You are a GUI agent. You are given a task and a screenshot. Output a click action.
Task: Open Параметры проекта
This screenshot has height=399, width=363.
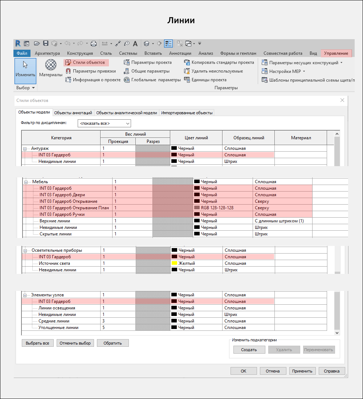(x=148, y=62)
